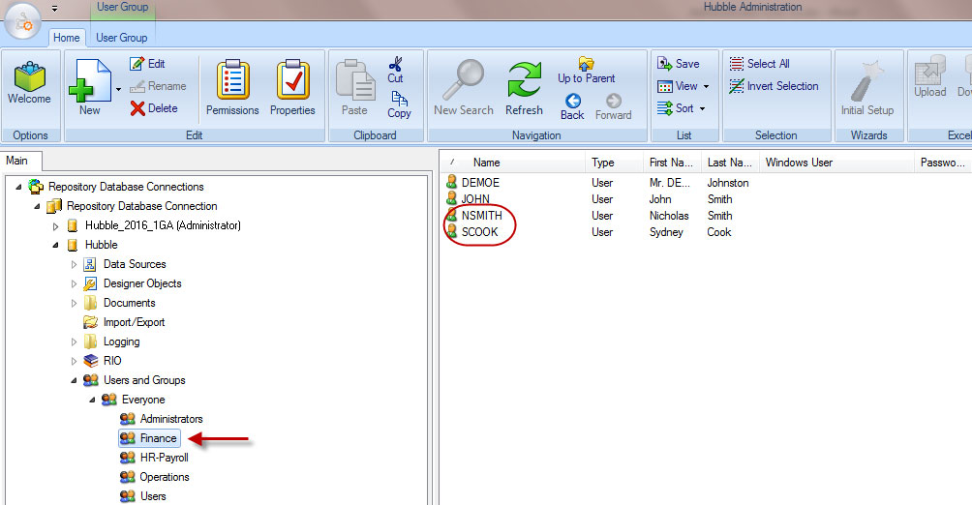The image size is (972, 505).
Task: Click Select All in Selection group
Action: coord(759,64)
